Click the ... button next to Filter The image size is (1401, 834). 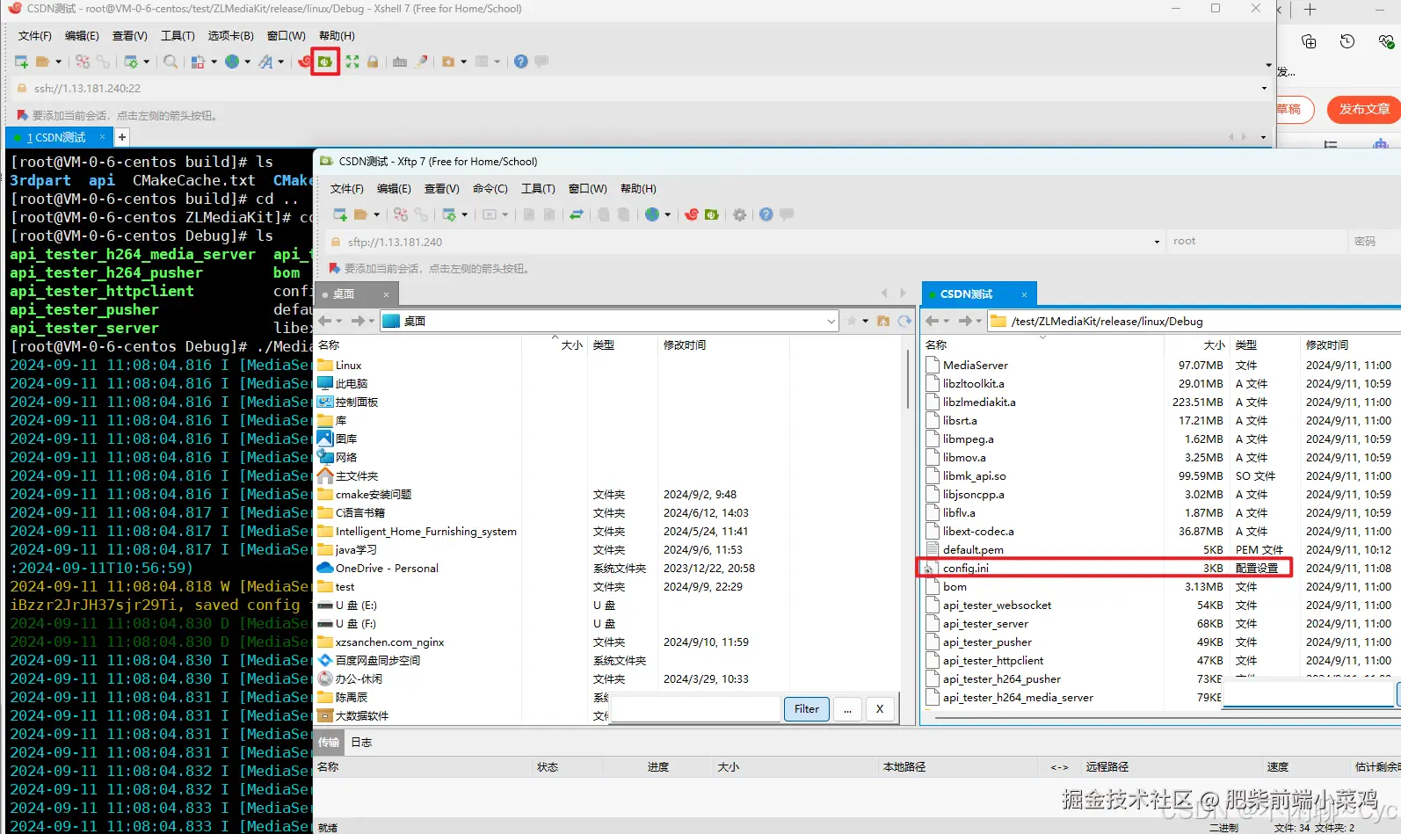tap(847, 709)
